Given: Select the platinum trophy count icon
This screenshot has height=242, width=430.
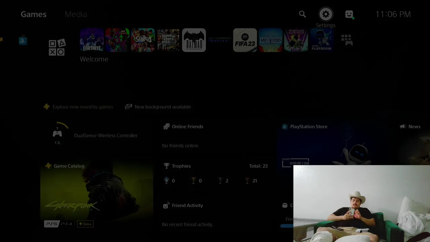Looking at the screenshot, I should pyautogui.click(x=167, y=180).
